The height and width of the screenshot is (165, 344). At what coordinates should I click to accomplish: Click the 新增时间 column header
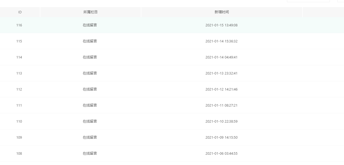pos(222,12)
